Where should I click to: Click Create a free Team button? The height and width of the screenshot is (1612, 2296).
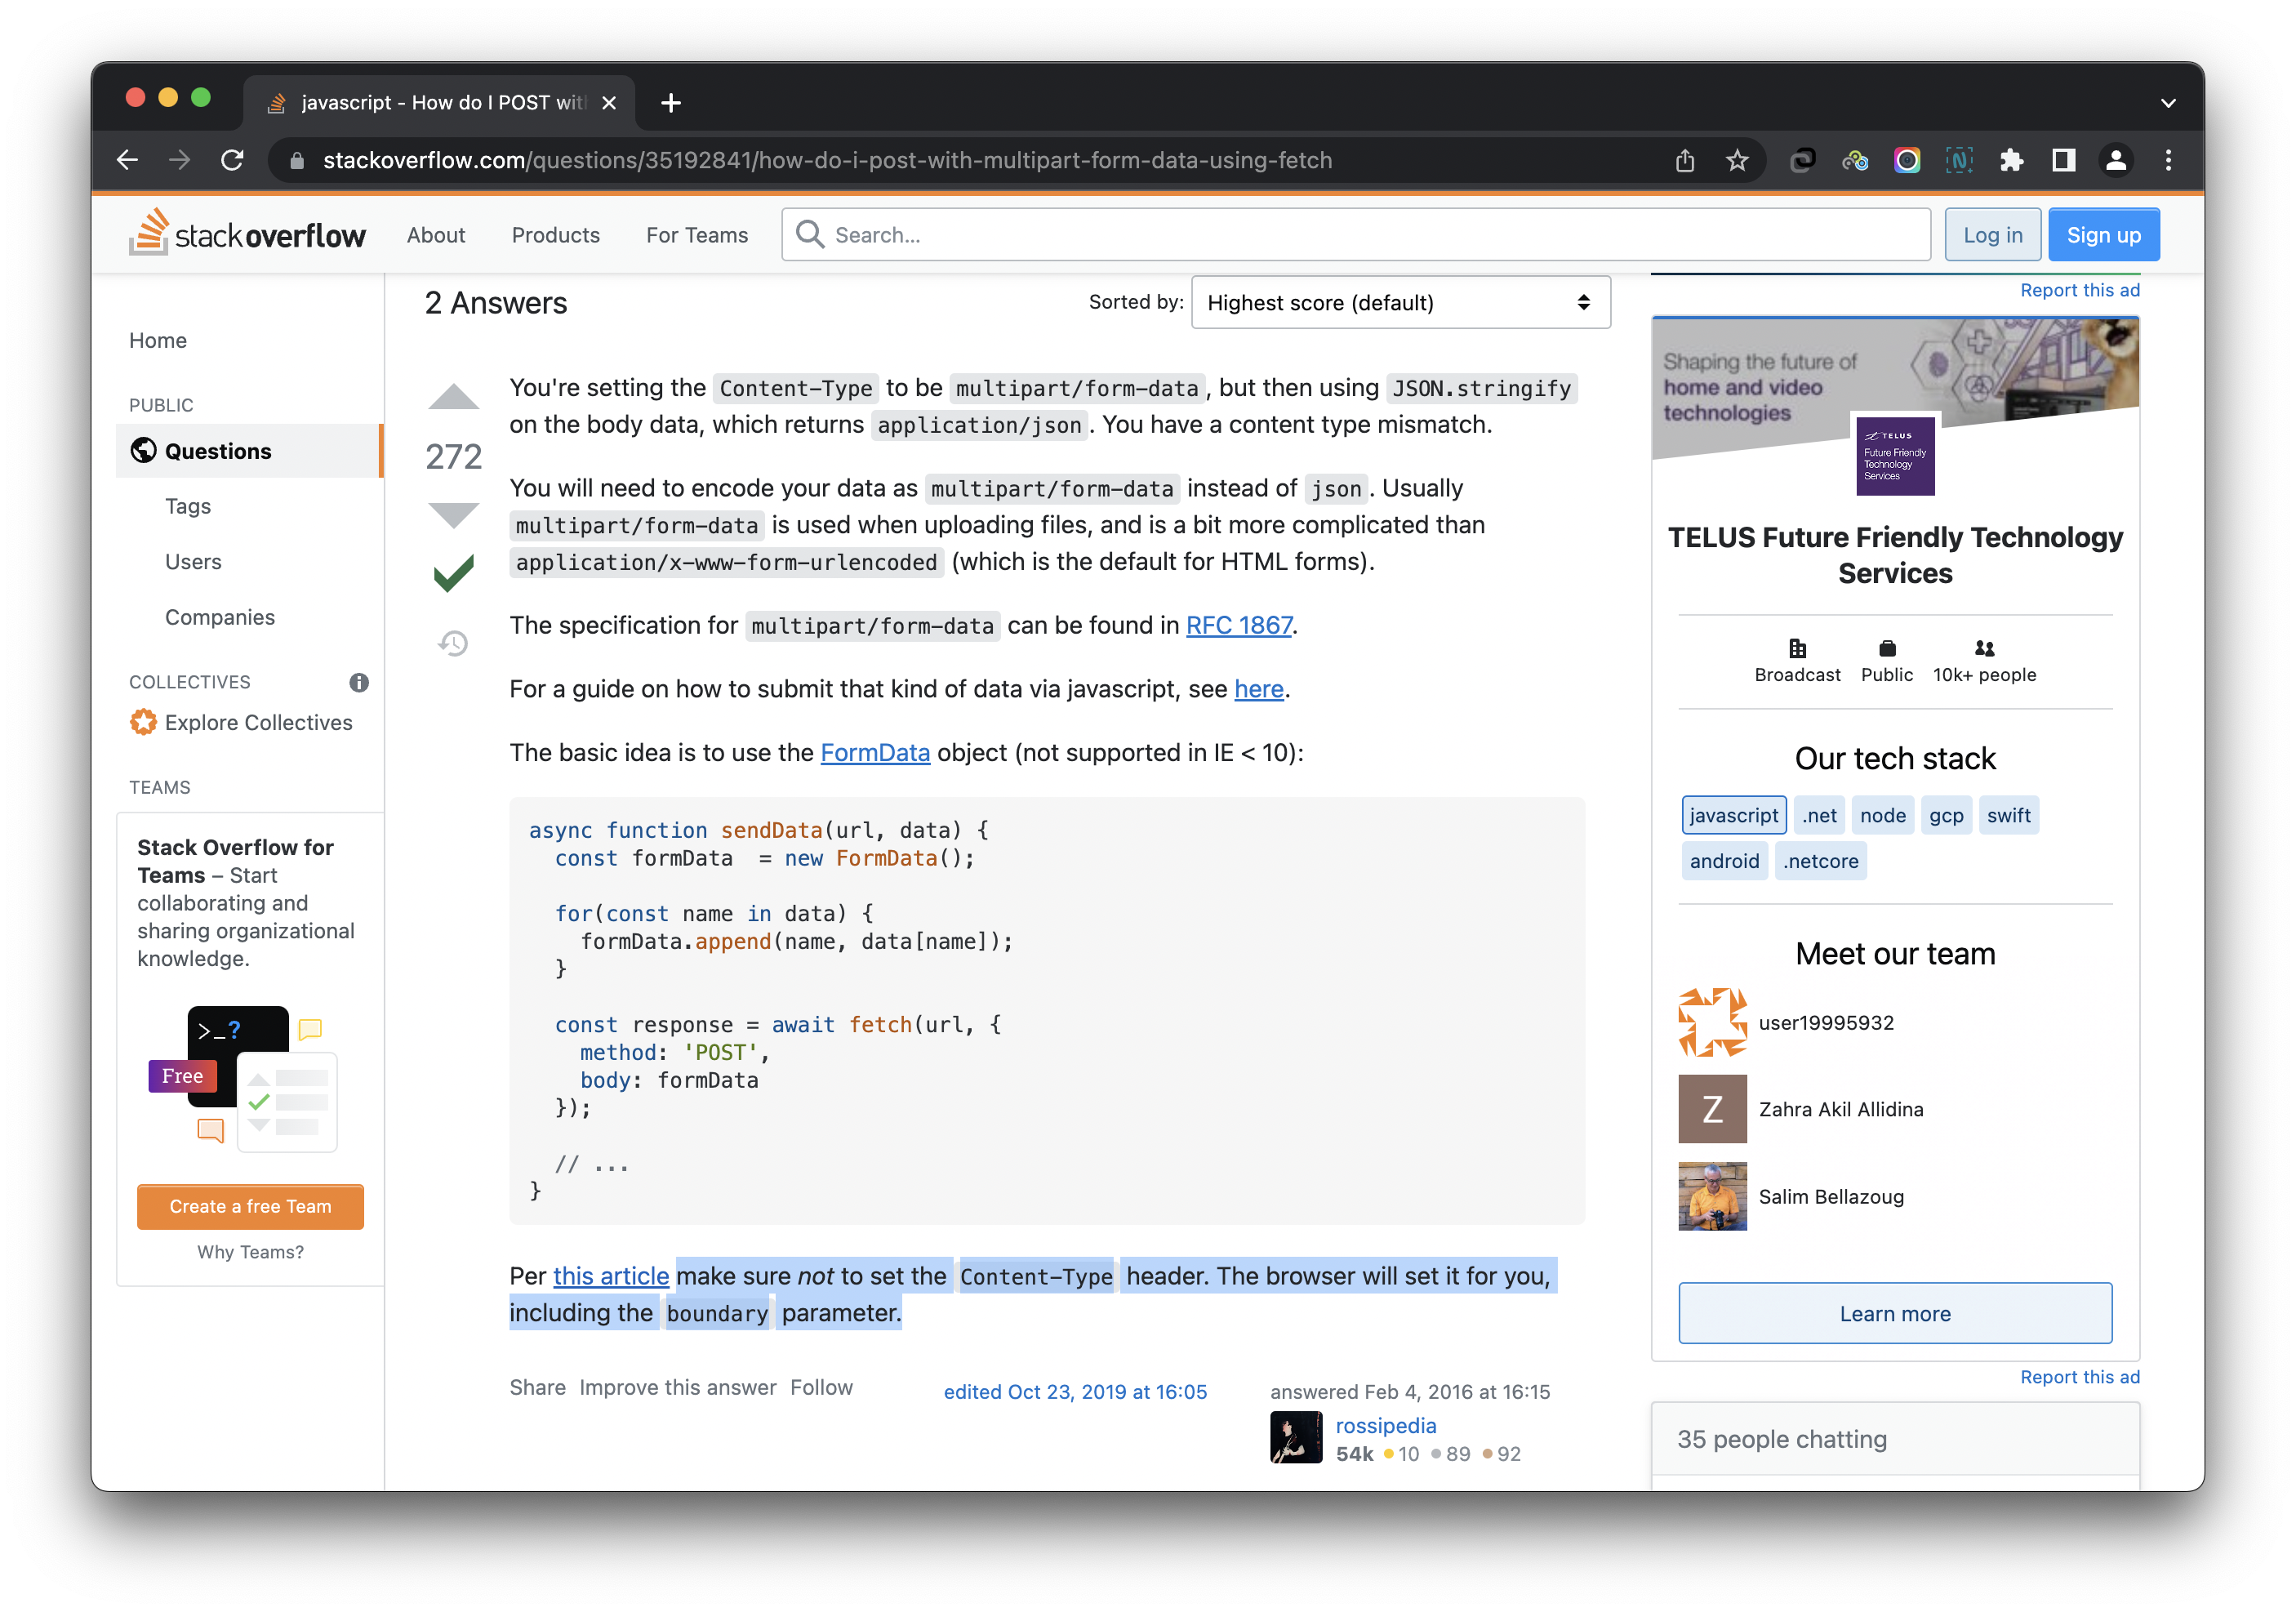tap(250, 1206)
